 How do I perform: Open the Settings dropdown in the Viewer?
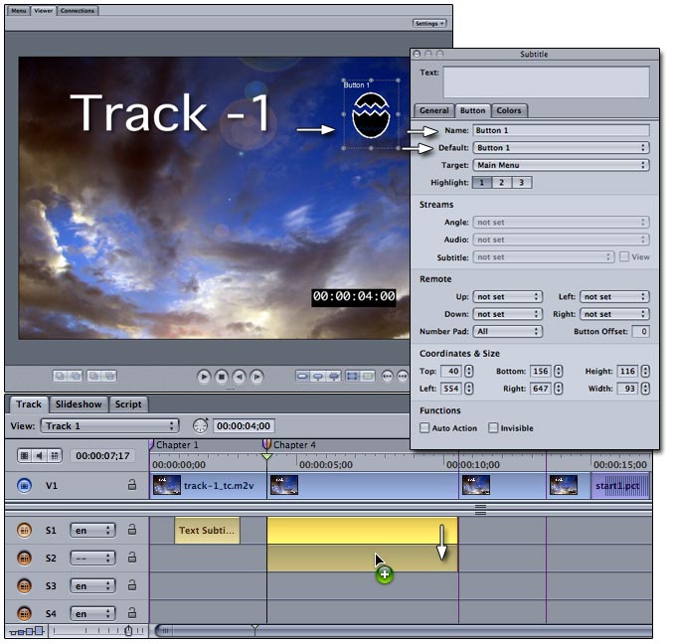[x=429, y=23]
